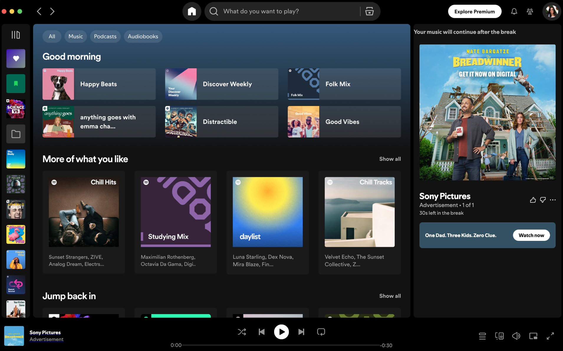563x351 pixels.
Task: Select the All filter chip
Action: click(52, 37)
